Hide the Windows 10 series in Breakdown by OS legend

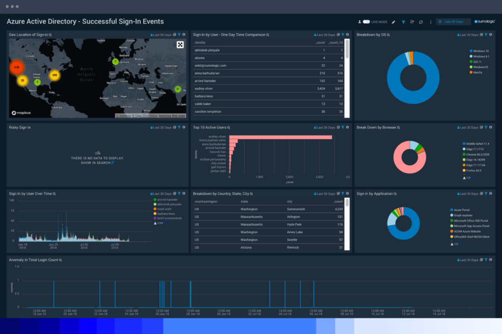(x=480, y=51)
